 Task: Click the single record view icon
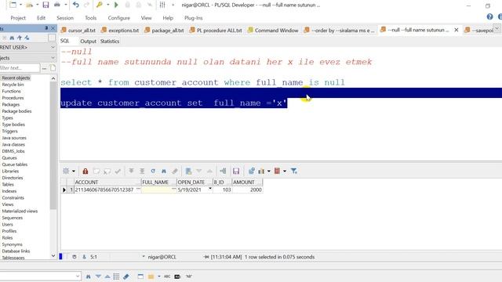pos(188,171)
